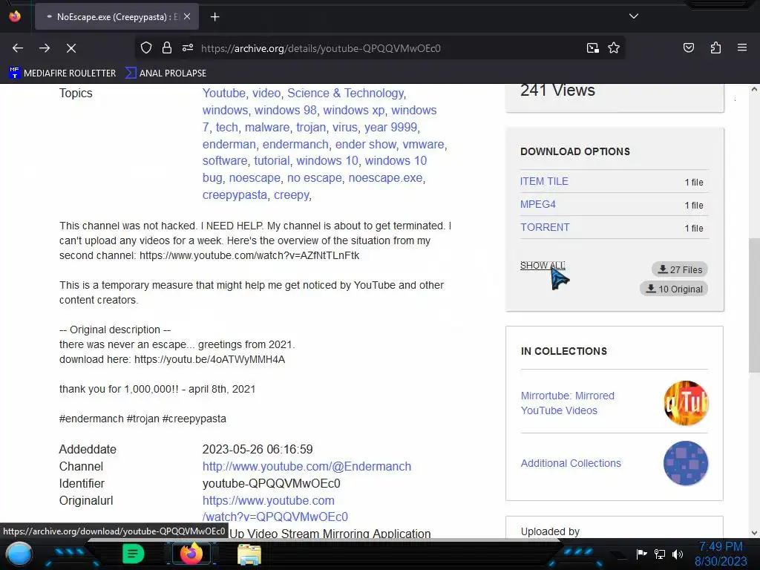Open the green notes app on taskbar

134,554
